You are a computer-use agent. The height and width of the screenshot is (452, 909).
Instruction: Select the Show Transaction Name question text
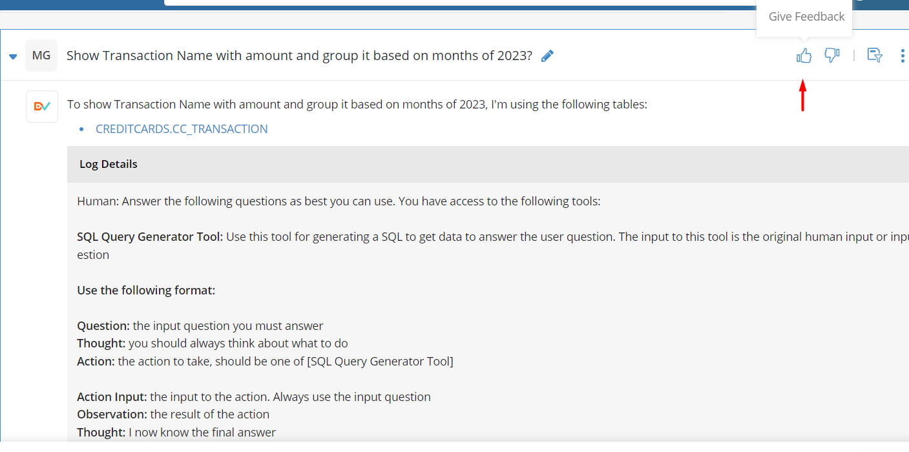[299, 56]
